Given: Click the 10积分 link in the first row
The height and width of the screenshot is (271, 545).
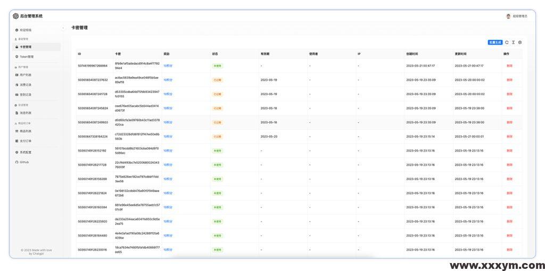Looking at the screenshot, I should [x=168, y=66].
